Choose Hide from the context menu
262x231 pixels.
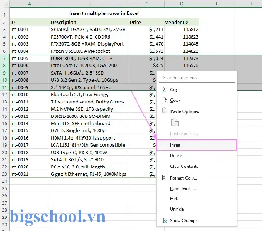tap(197, 199)
